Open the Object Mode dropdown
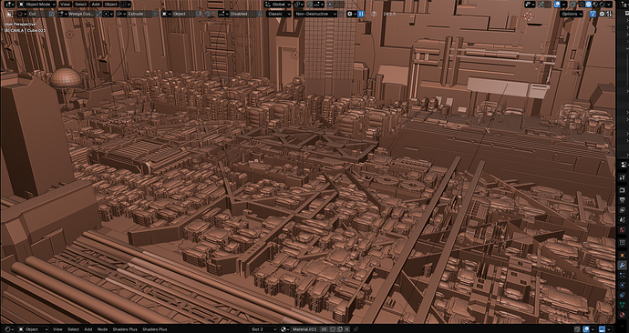 36,5
